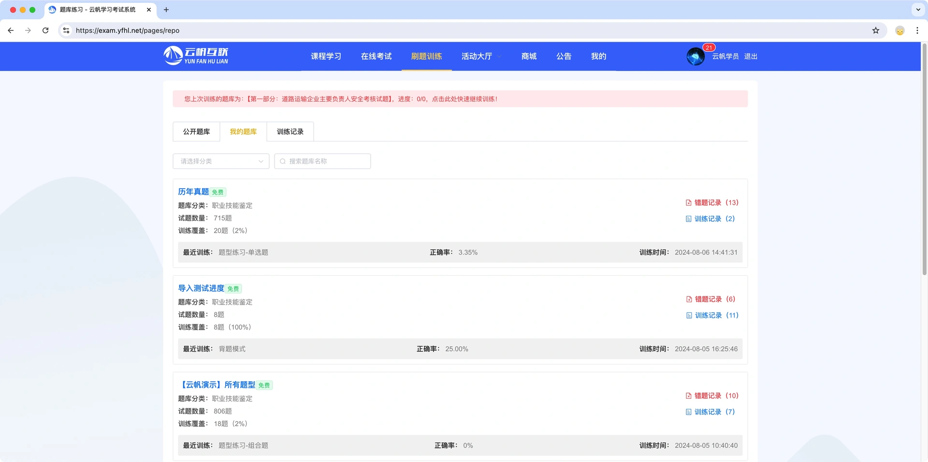
Task: Select 刷题训练 navigation item
Action: (426, 56)
